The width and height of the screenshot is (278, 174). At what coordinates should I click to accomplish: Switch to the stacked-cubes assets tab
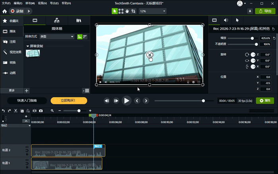point(57,21)
